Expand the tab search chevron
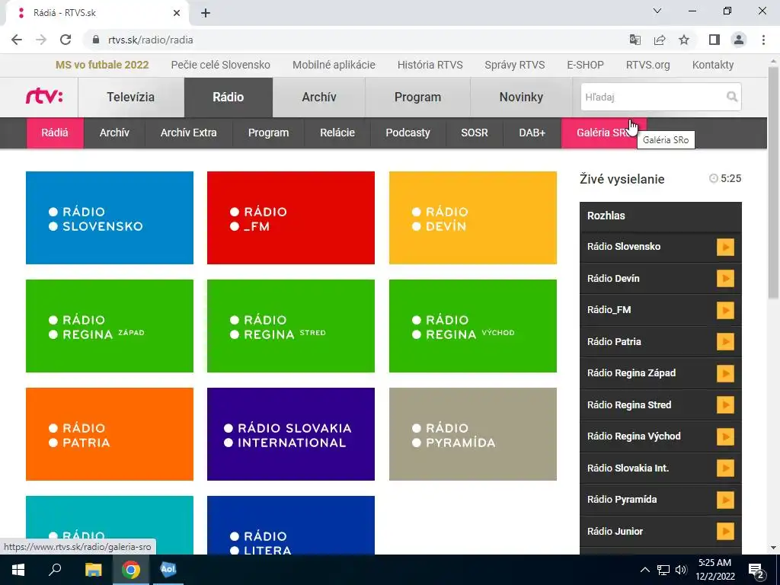 click(657, 11)
